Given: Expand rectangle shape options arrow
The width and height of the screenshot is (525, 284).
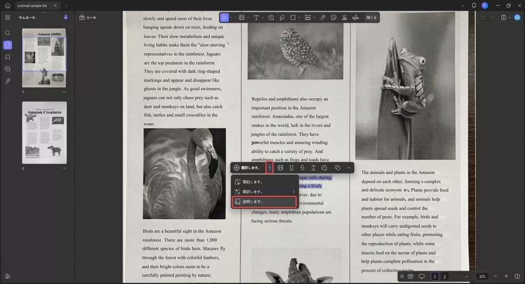Looking at the screenshot, I should pyautogui.click(x=299, y=18).
